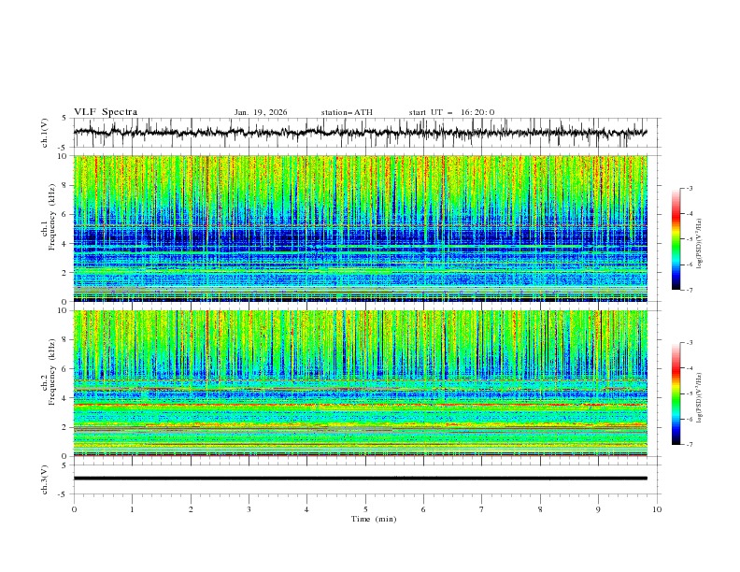Screen dimensions: 740x572
Task: Click the '-3' label on lower colorbar
Action: [690, 343]
